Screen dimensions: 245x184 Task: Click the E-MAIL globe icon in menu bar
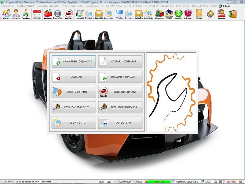click(x=220, y=6)
